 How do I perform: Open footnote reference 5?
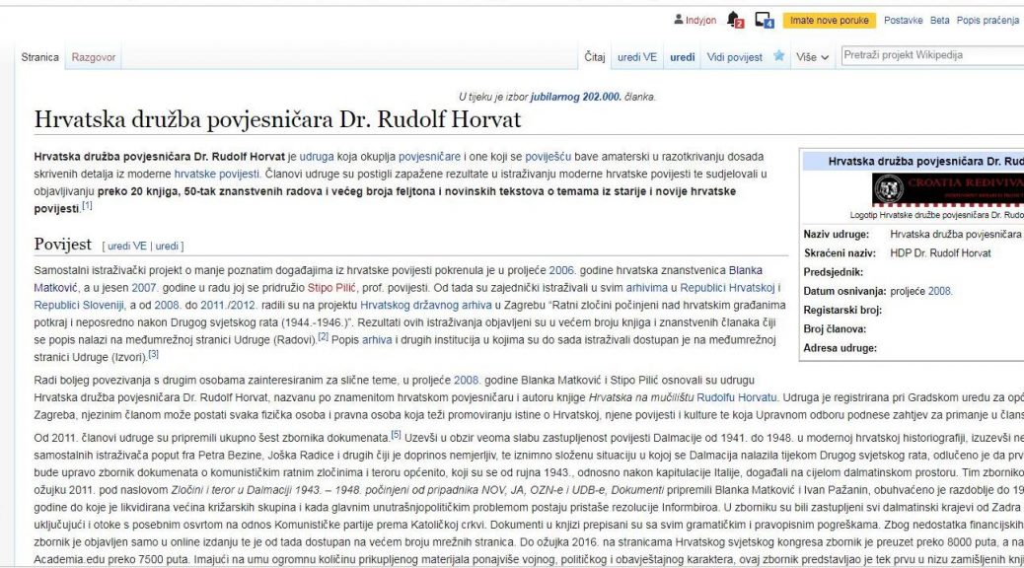(x=396, y=434)
